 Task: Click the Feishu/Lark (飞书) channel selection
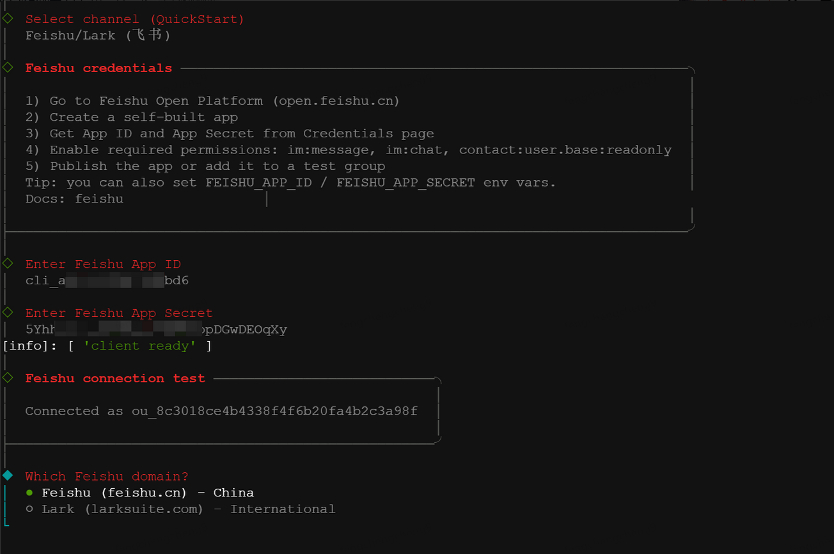(98, 36)
